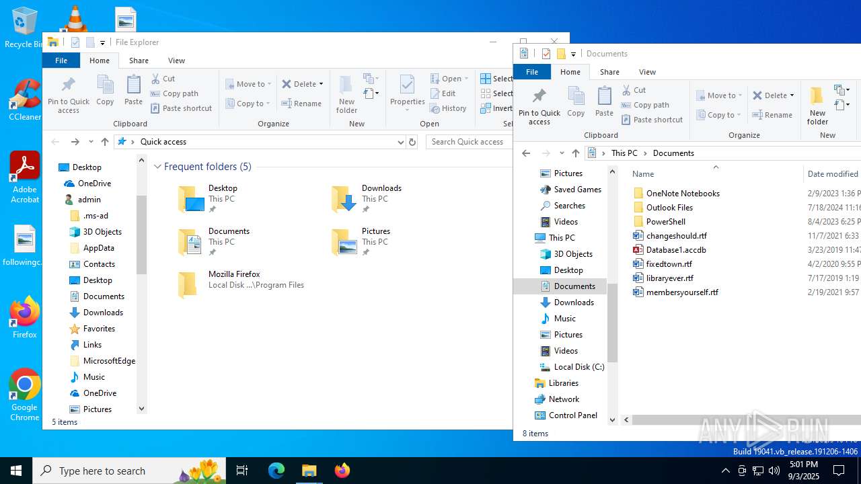
Task: Click Copy path in Documents window ribbon
Action: [645, 105]
